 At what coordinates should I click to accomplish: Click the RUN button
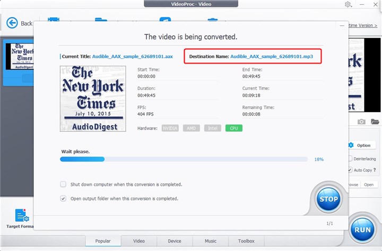point(362,230)
